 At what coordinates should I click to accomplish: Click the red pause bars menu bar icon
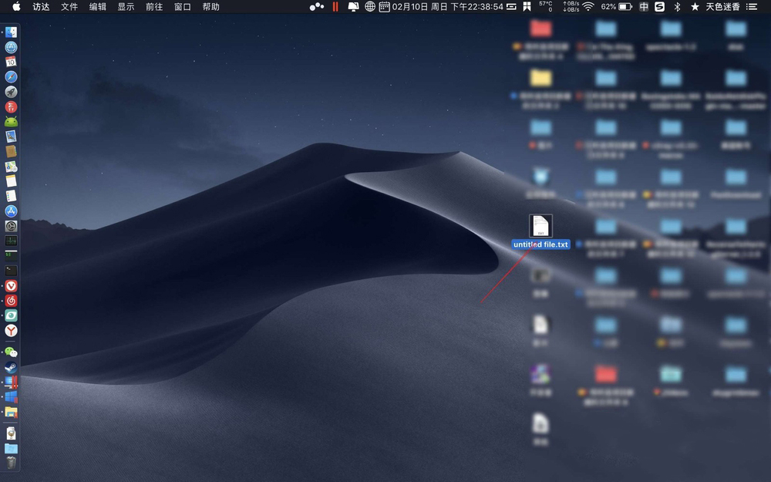click(335, 6)
